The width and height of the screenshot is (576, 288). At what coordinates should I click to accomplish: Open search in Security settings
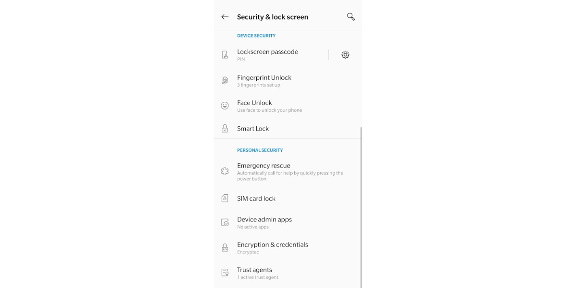351,16
